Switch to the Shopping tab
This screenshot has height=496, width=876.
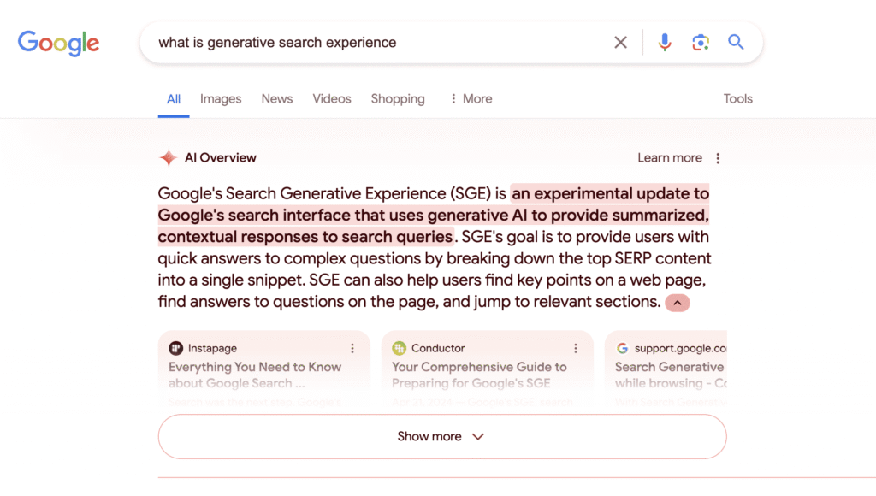point(397,98)
